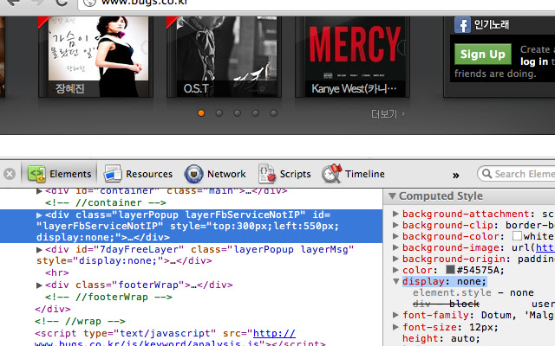Click the 인기노래 heading text

coord(492,24)
